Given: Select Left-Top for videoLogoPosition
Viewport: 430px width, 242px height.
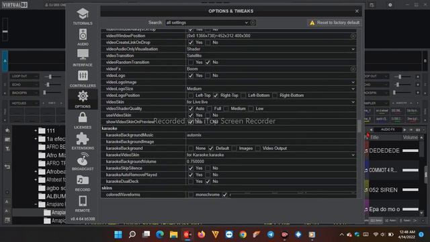Looking at the screenshot, I should point(191,95).
